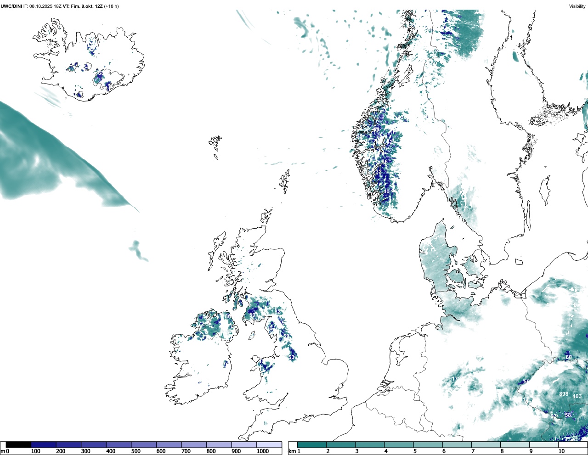Click the 'UWC/DINI IT: 08.10.2025 18Z' header text
588x455 pixels.
coord(31,6)
